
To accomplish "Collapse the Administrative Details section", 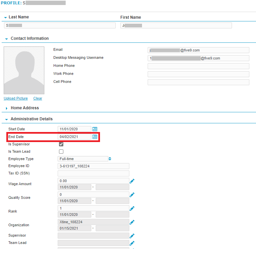I will [x=6, y=119].
